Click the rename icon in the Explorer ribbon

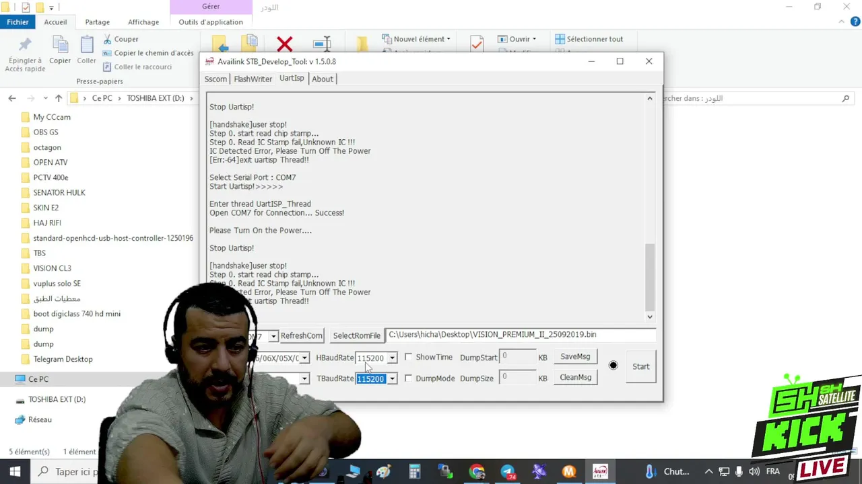click(x=323, y=44)
